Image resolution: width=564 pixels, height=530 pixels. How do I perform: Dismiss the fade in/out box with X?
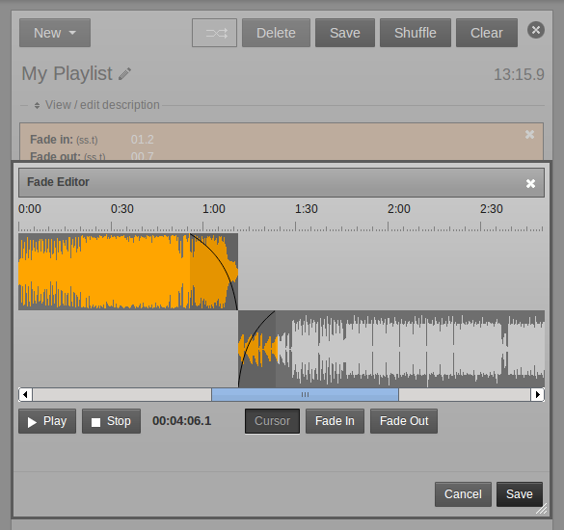tap(529, 135)
